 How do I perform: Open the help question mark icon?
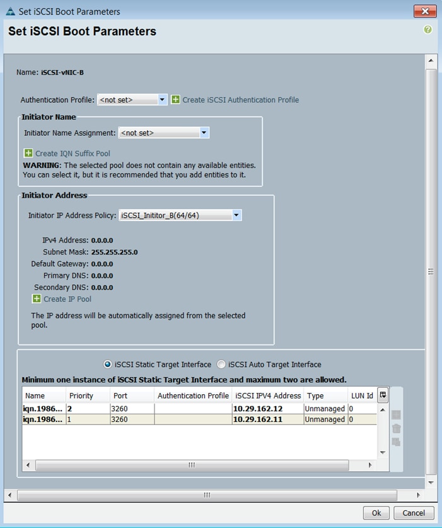click(x=427, y=30)
